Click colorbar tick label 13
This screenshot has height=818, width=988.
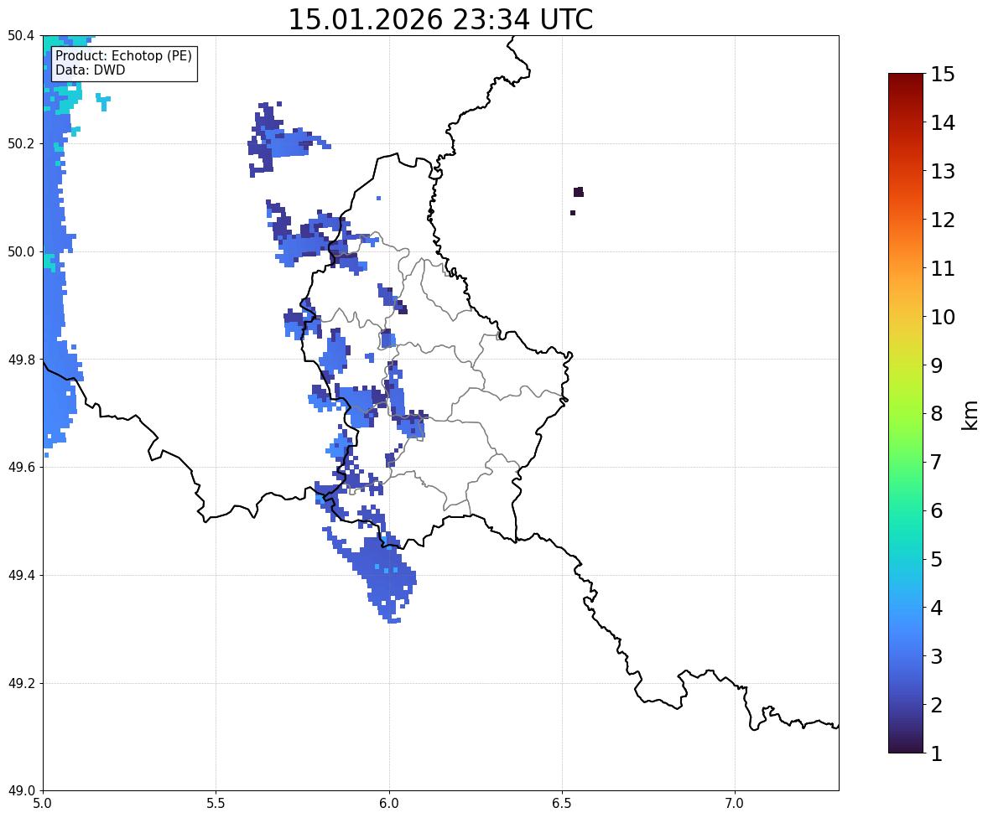tap(943, 171)
